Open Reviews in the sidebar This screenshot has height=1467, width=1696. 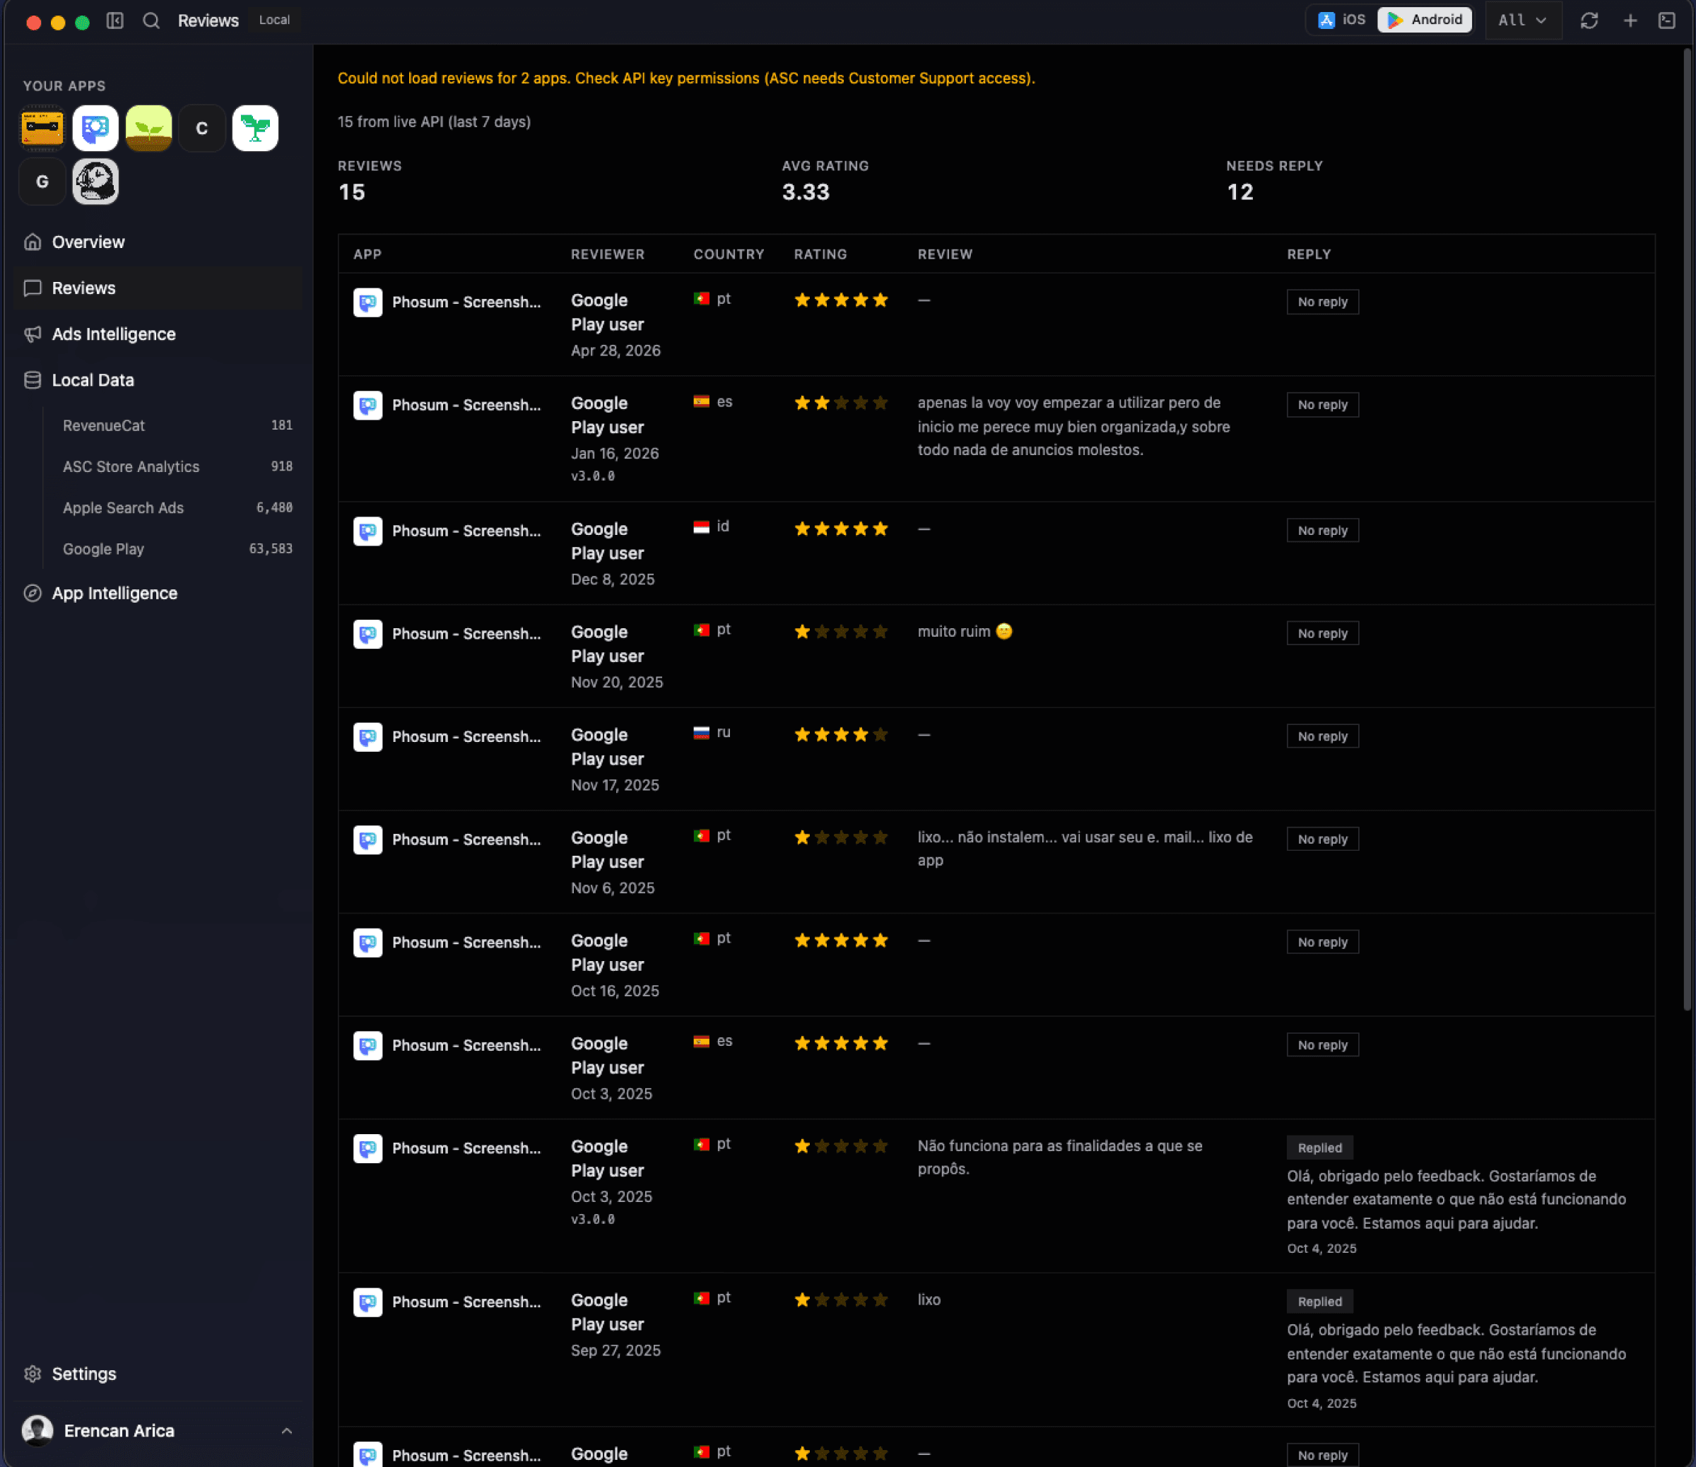tap(158, 288)
